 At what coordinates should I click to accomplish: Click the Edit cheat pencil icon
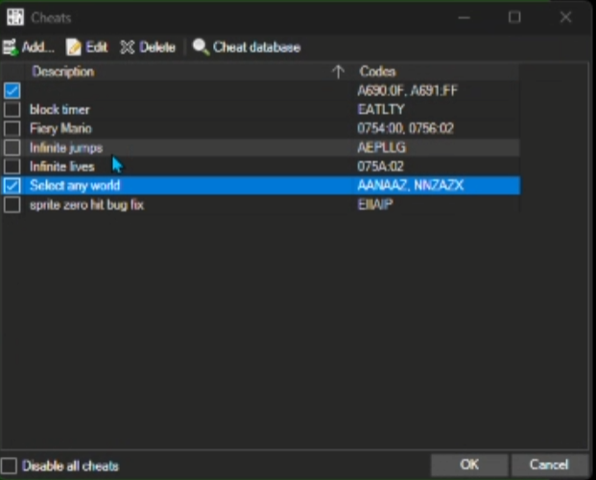74,47
